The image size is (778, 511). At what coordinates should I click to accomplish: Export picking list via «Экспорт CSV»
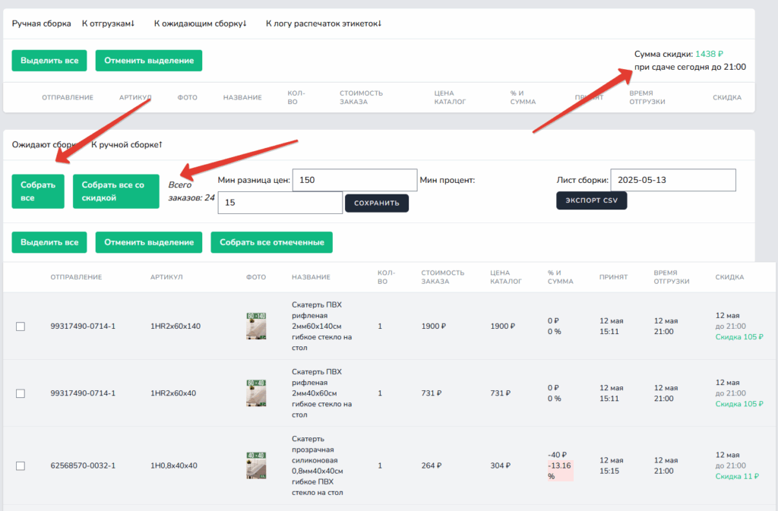[591, 200]
